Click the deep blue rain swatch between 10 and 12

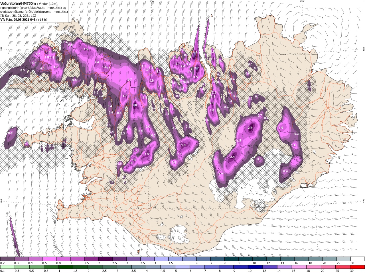click(x=256, y=267)
